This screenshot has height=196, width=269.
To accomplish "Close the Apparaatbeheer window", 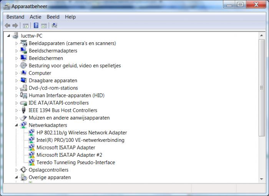I will [x=256, y=5].
